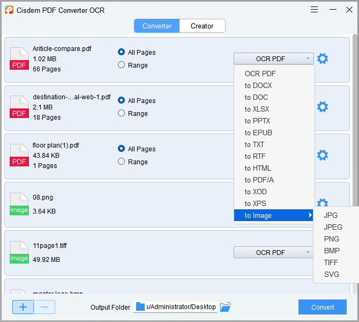
Task: Select file name 11page1.tiff
Action: pos(50,246)
